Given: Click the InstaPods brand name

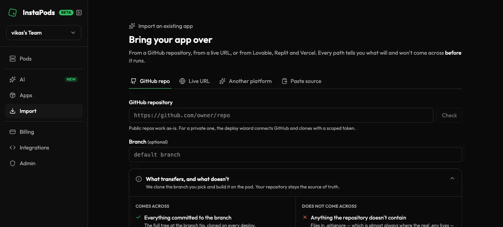Looking at the screenshot, I should (39, 13).
